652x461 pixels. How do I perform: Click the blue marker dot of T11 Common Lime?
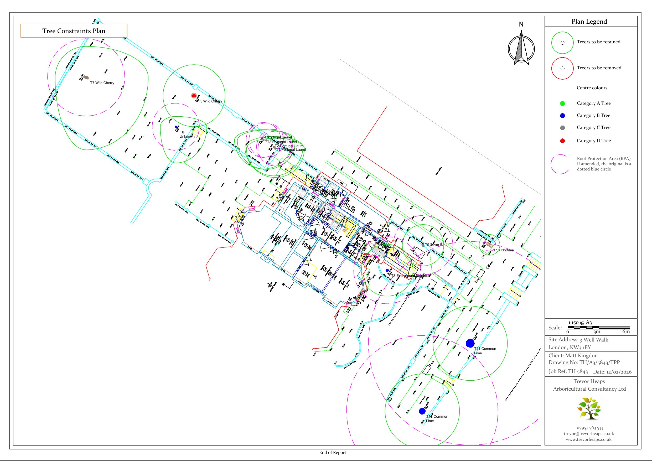470,343
